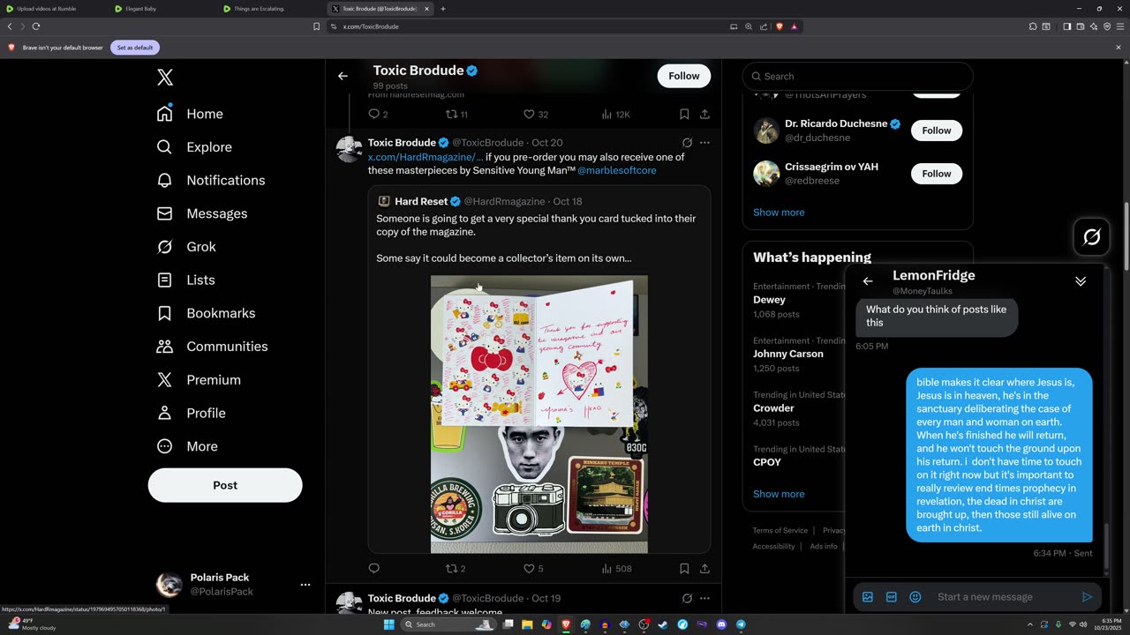Follow Crissaegrim ov YAH

point(937,174)
